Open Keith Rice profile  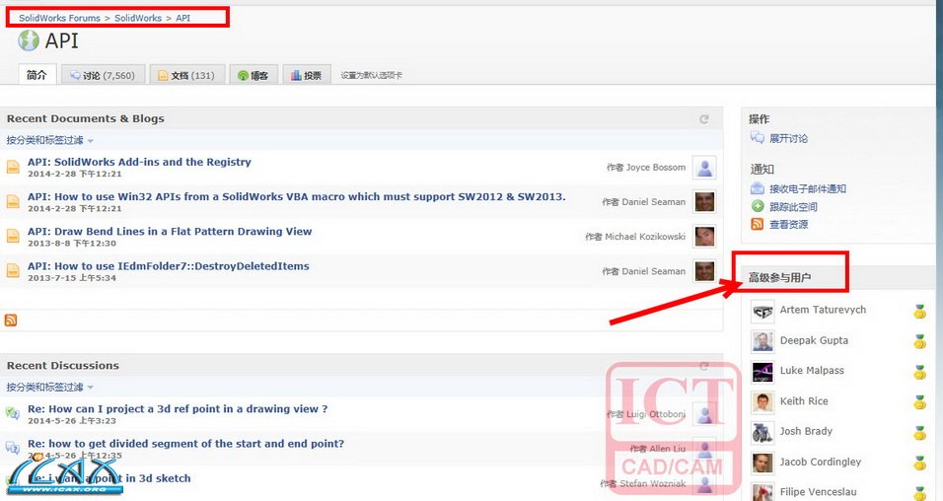tap(804, 401)
